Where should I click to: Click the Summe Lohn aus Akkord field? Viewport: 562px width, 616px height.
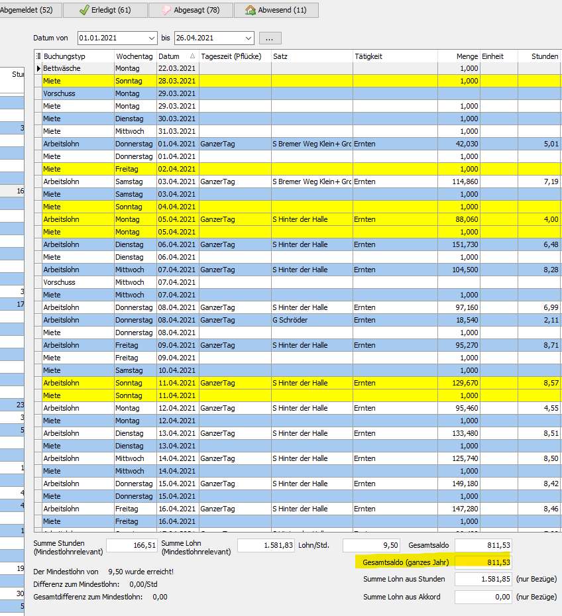[x=483, y=597]
